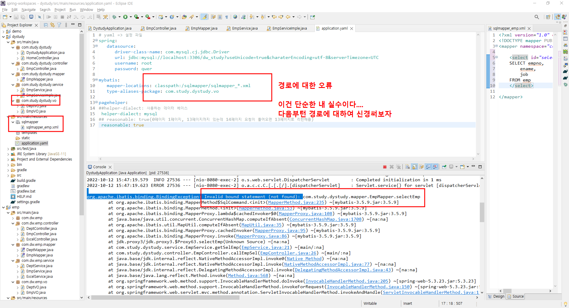Collapse the dystudy project node
569x308 pixels.
point(4,37)
